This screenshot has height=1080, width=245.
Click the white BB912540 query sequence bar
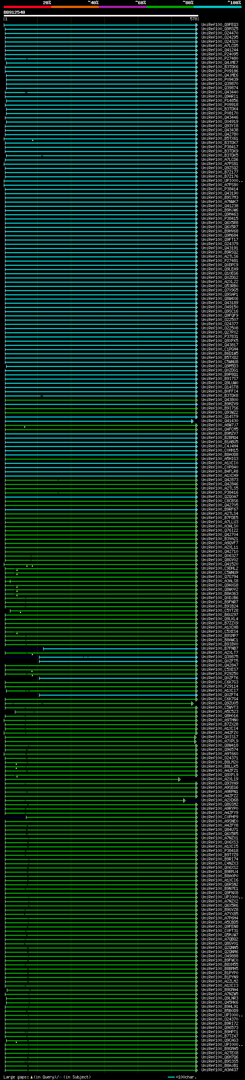click(101, 15)
